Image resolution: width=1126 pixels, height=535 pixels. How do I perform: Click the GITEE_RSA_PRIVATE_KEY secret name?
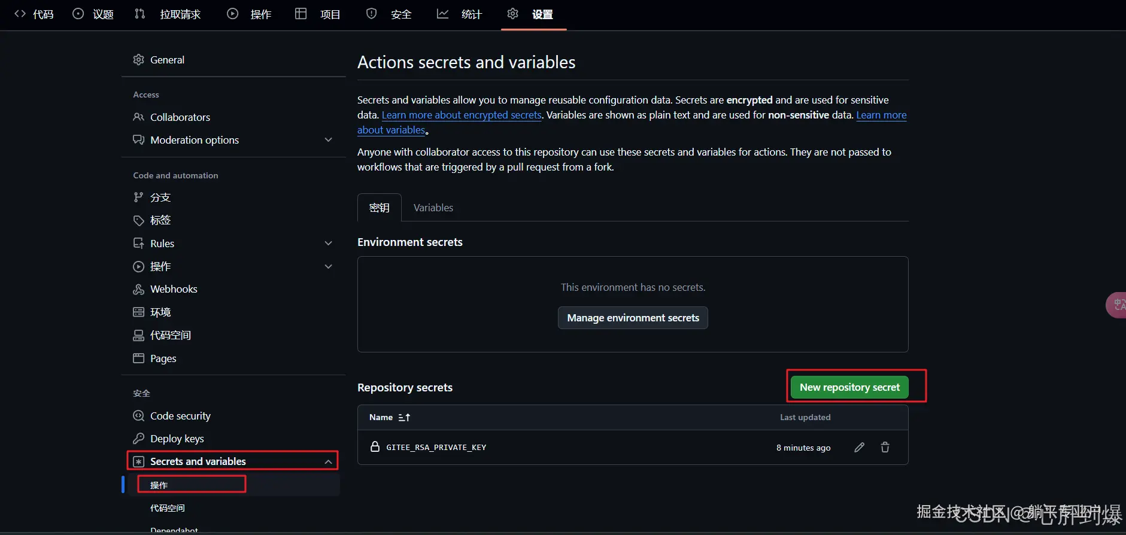point(436,447)
